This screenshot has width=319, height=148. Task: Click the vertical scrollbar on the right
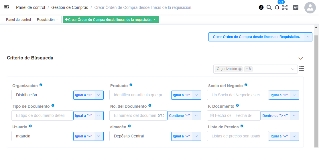point(316,86)
